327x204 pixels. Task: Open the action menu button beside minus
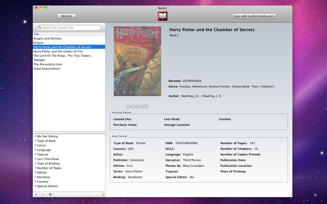pyautogui.click(x=50, y=195)
